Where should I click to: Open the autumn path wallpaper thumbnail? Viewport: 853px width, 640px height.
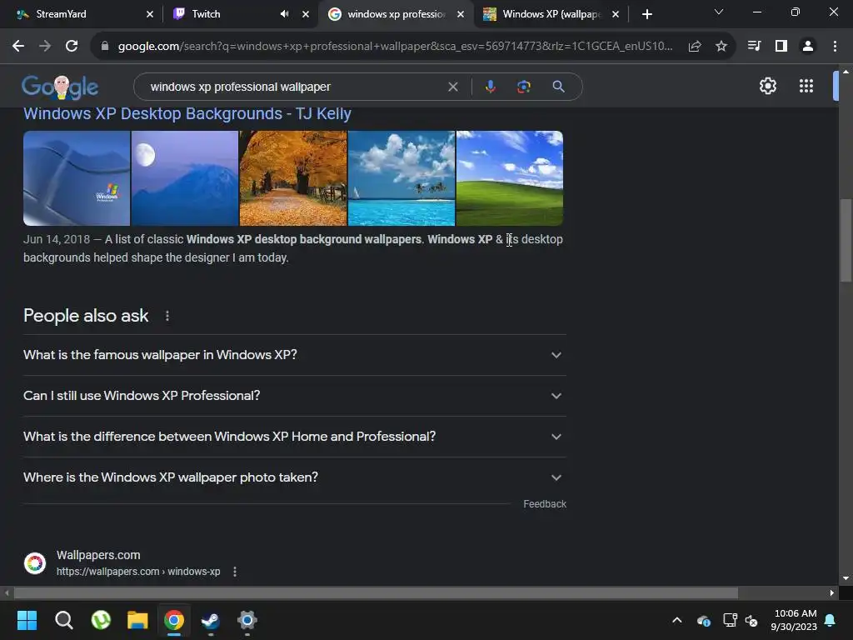293,178
